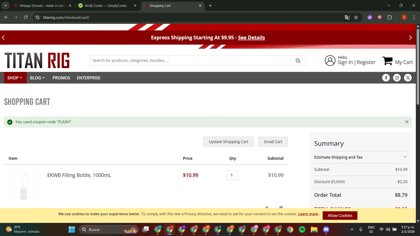The height and width of the screenshot is (236, 420).
Task: Click the browser address bar URL
Action: pyautogui.click(x=66, y=17)
